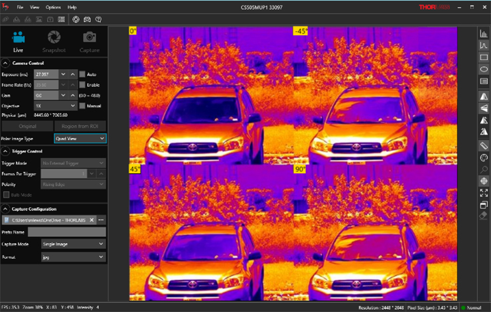
Task: Open the list panel icon in right toolbar
Action: coord(484,81)
